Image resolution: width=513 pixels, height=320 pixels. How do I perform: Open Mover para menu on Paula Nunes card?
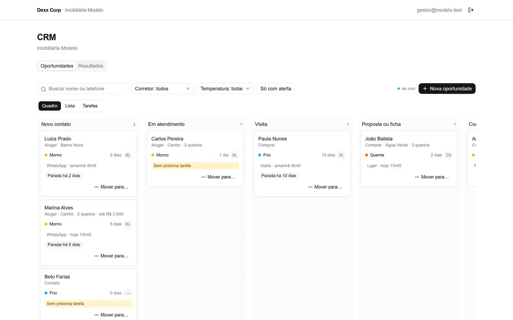click(325, 187)
